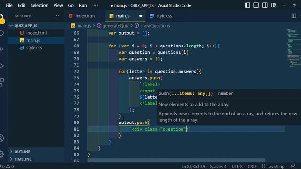Click 'output.push(' code on line 80
The image size is (301, 169).
(x=134, y=123)
